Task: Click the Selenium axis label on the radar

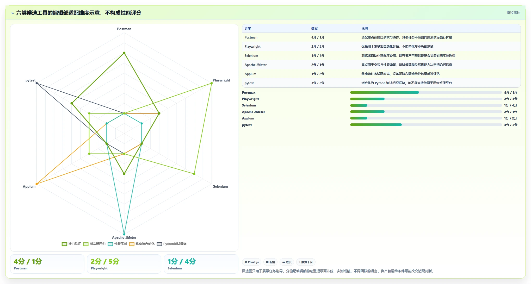Action: point(220,186)
